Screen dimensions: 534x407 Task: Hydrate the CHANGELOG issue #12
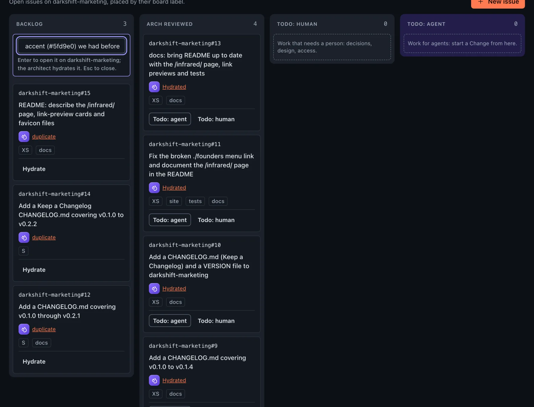coord(34,362)
